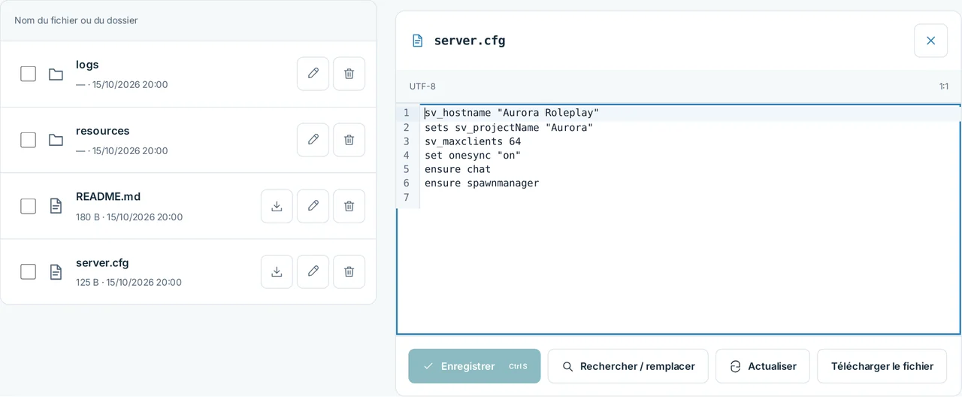Click the file icon beside editor title
This screenshot has width=962, height=397.
click(417, 41)
